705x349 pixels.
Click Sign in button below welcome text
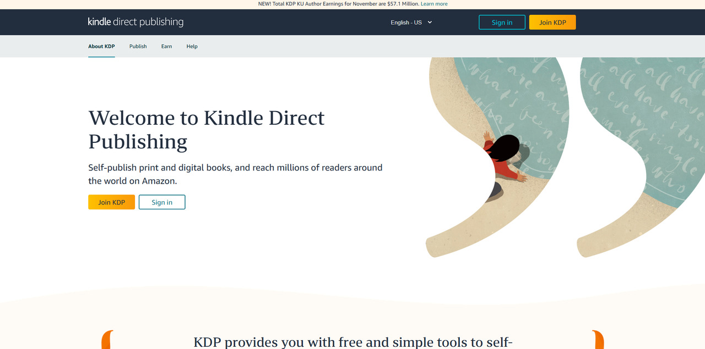coord(162,202)
